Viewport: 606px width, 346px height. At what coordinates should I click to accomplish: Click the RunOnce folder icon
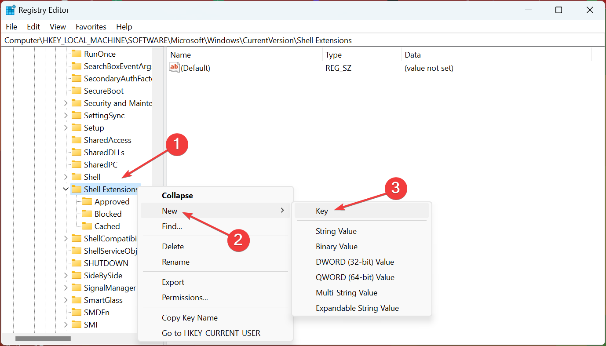click(x=77, y=54)
